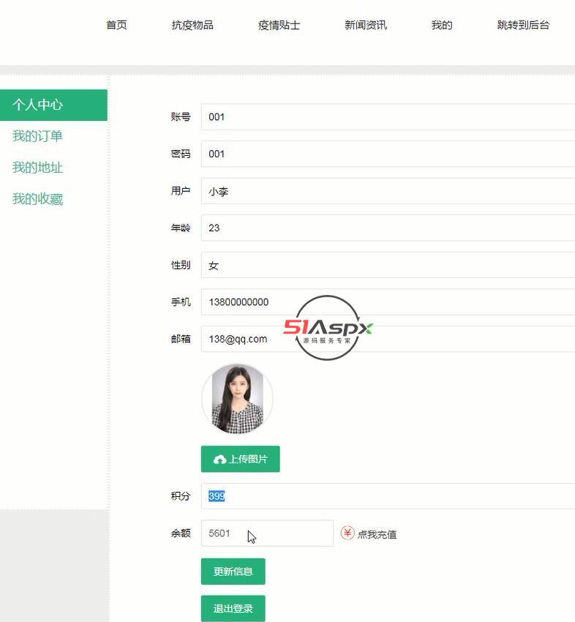Click the 更新信息 button
Viewport: 575px width, 622px height.
(233, 572)
